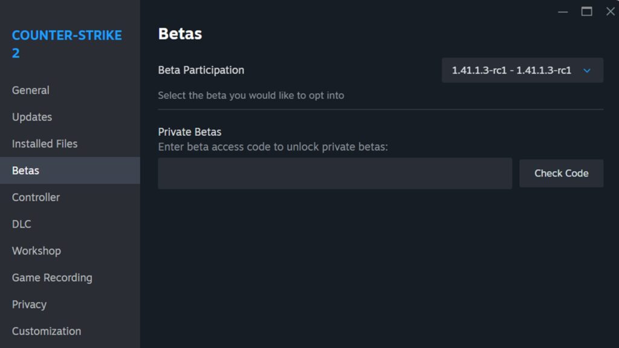Select the 1.41.1.3-rc1 beta entry
Image resolution: width=619 pixels, height=348 pixels.
point(511,70)
